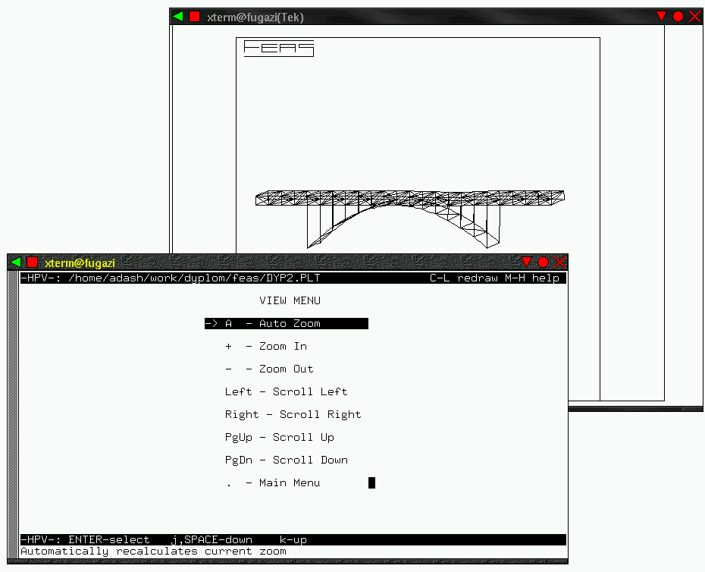Click 'Automatically recalculates current zoom' description line
This screenshot has height=572, width=705.
point(153,552)
